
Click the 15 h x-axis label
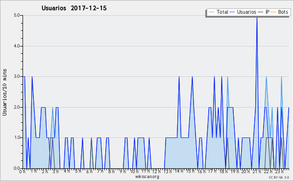pyautogui.click(x=190, y=171)
